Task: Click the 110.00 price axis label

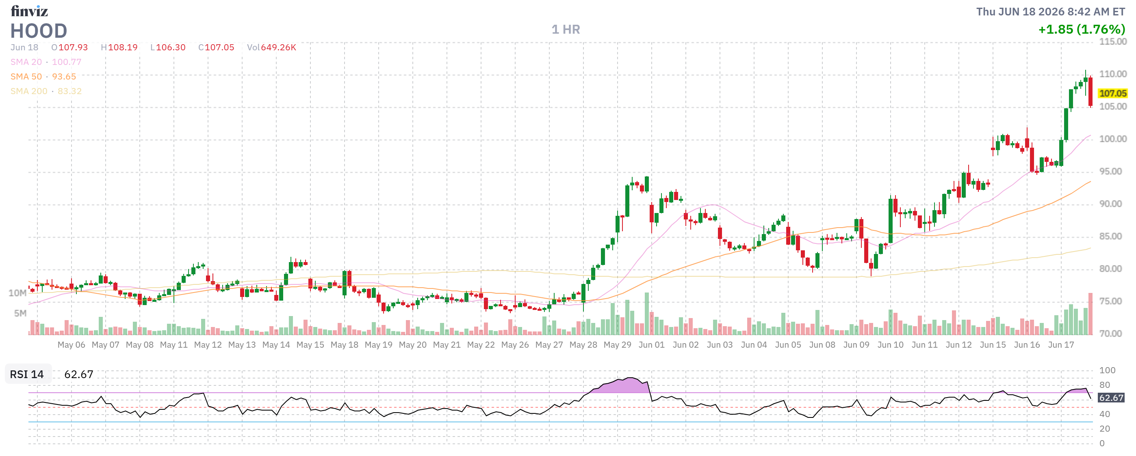Action: [x=1112, y=74]
